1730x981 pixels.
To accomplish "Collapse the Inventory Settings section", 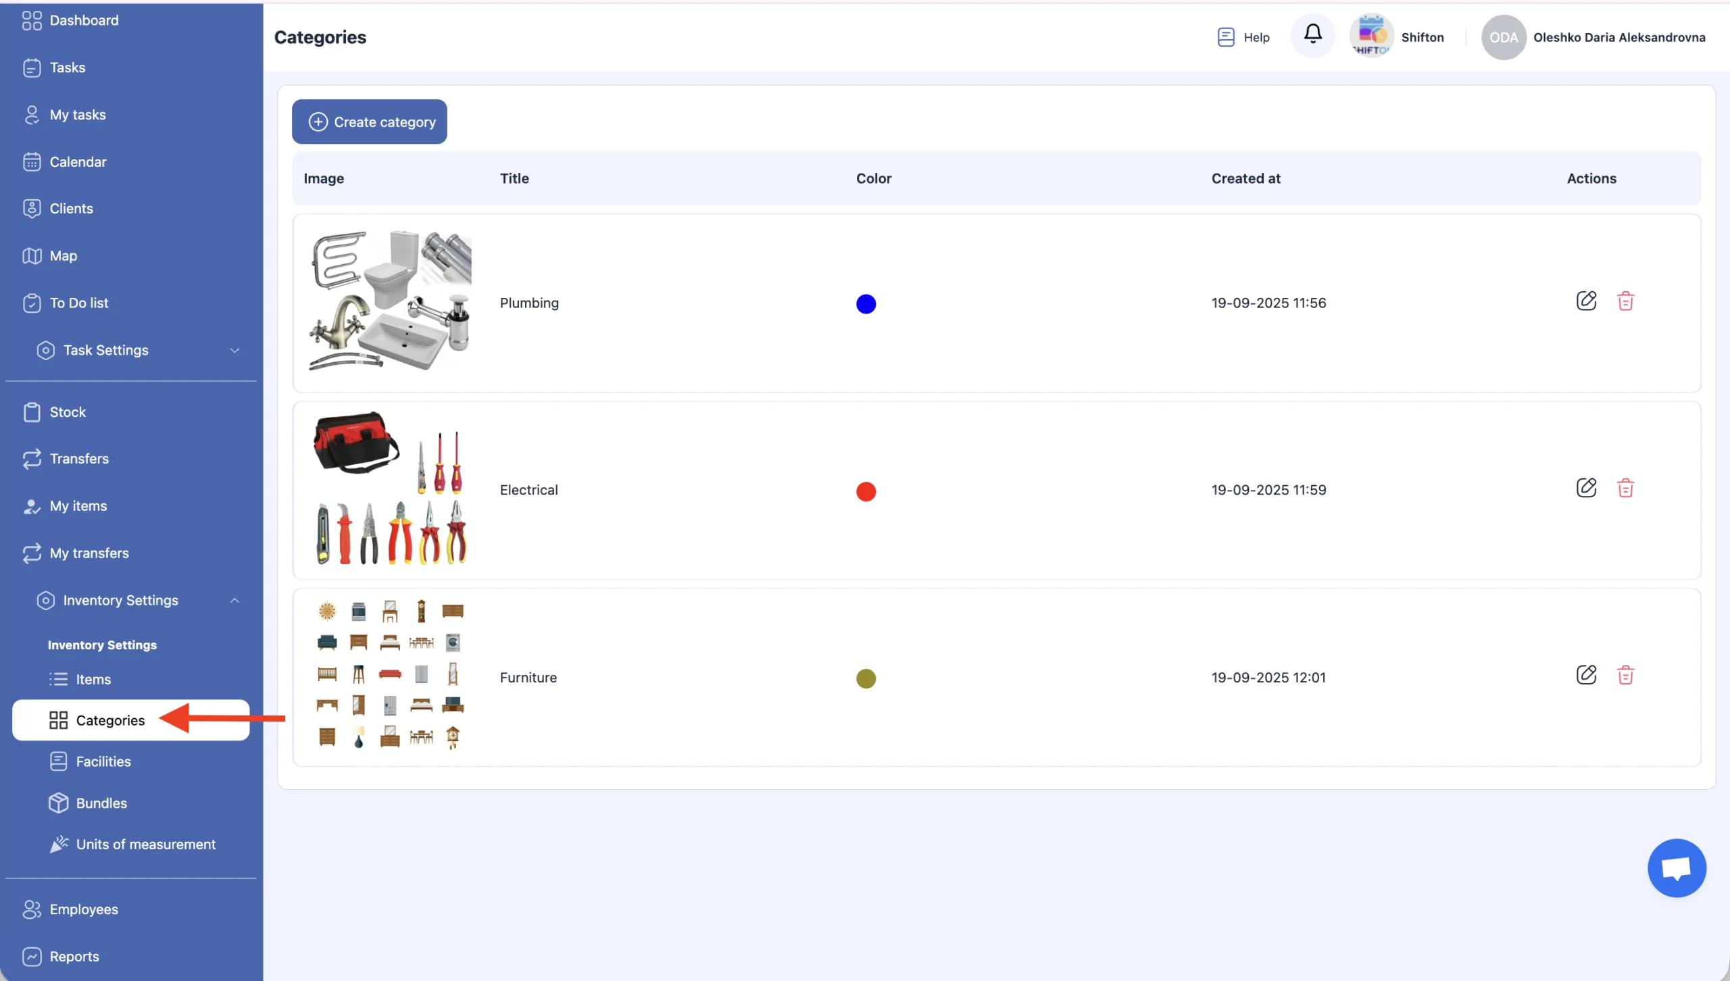I will [234, 601].
